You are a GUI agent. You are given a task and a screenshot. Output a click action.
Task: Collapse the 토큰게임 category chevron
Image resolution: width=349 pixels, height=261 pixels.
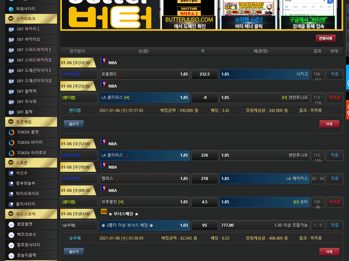(x=11, y=122)
